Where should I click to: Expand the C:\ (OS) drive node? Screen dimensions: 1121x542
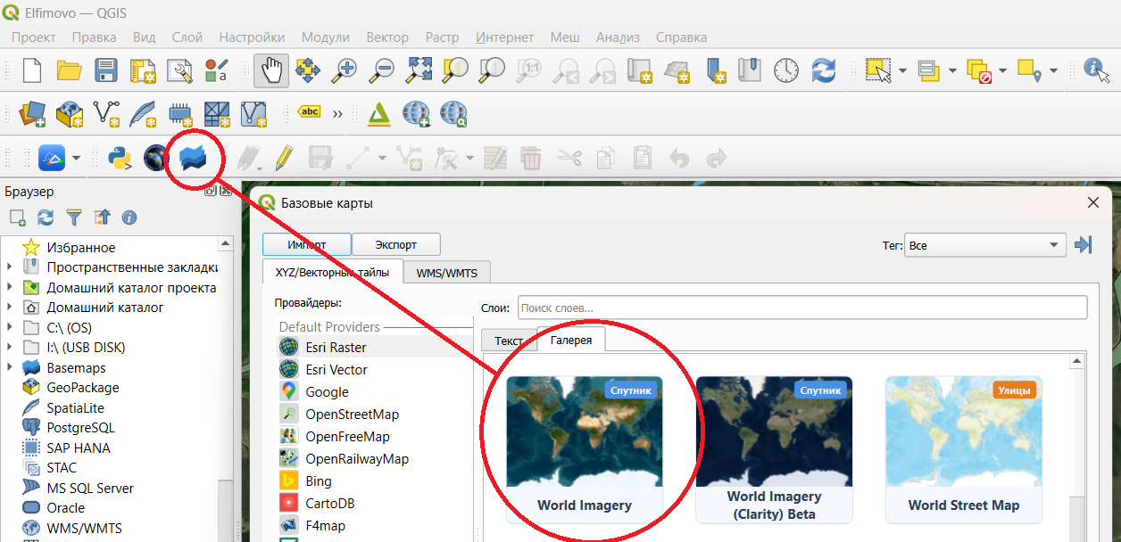point(10,327)
